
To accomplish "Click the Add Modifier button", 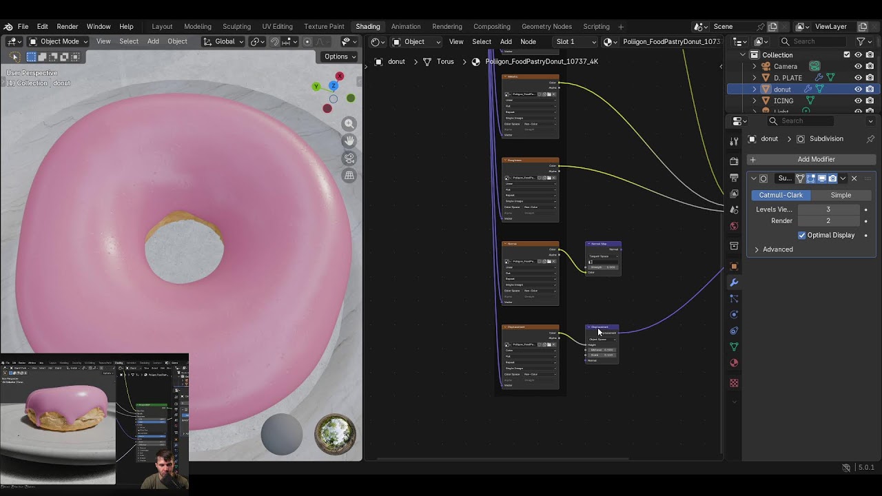I will [811, 159].
